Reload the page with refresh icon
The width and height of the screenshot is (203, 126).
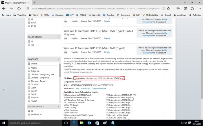point(19,9)
